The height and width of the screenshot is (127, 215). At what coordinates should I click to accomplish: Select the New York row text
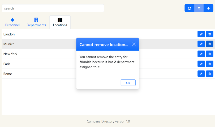tap(10, 54)
